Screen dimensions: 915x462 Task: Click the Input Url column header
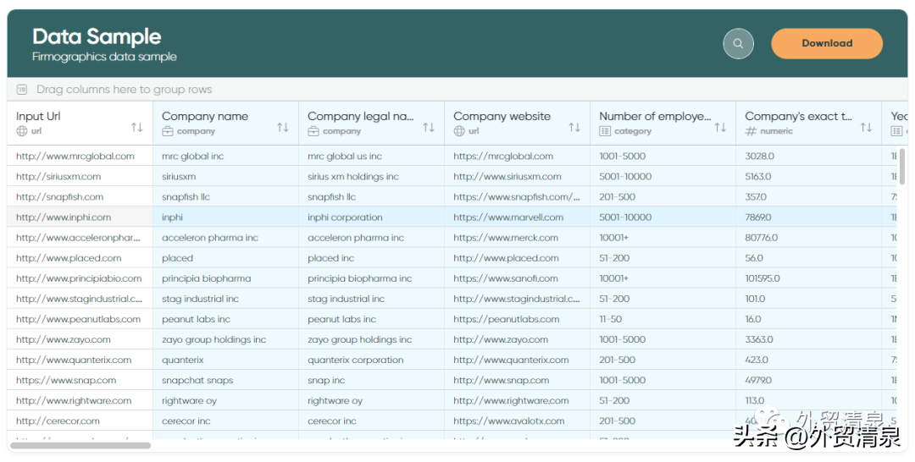click(x=80, y=123)
